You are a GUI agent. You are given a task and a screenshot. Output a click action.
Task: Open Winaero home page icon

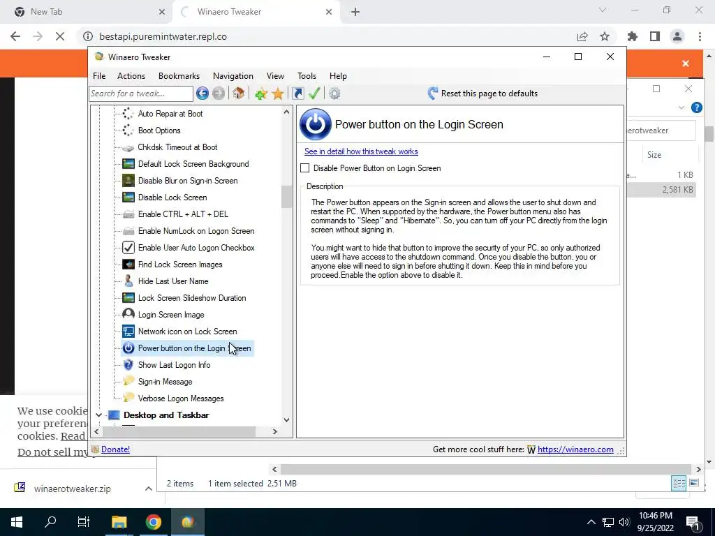click(239, 94)
